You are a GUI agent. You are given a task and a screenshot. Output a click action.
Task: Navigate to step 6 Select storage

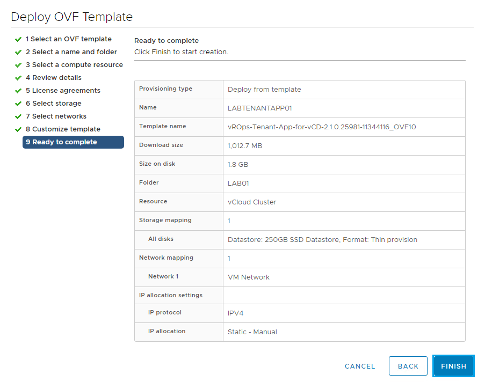click(x=53, y=104)
